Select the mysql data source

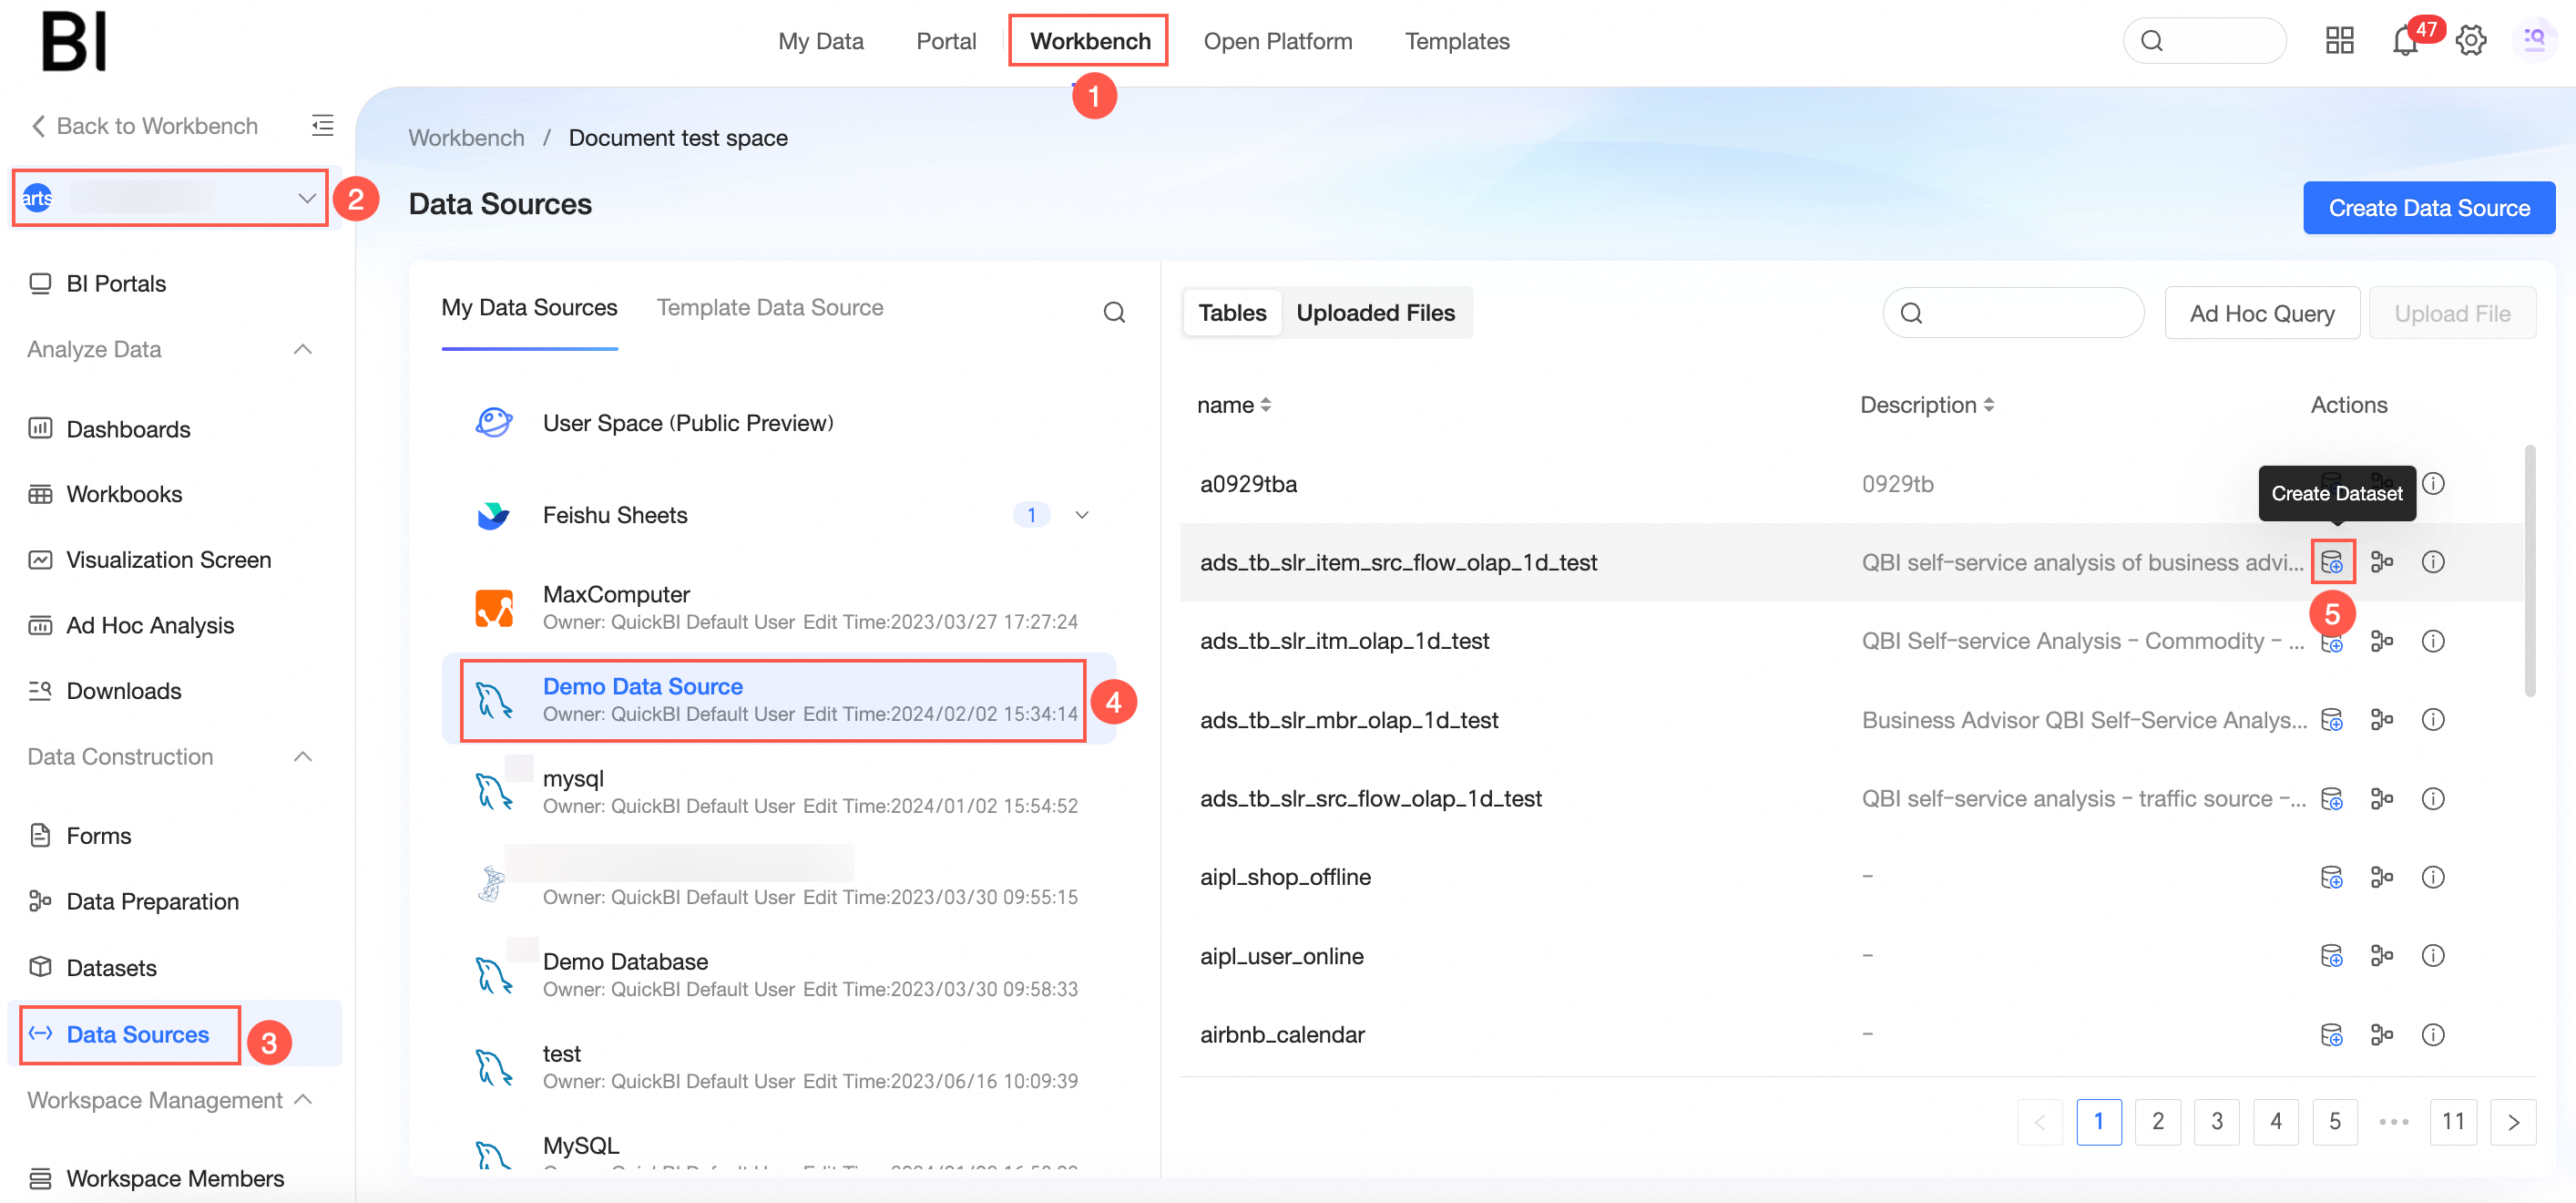pos(778,791)
